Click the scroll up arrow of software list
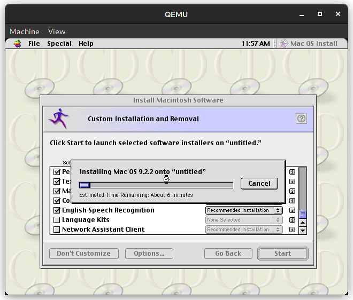Screen dimensions: 353x300 (x=303, y=223)
